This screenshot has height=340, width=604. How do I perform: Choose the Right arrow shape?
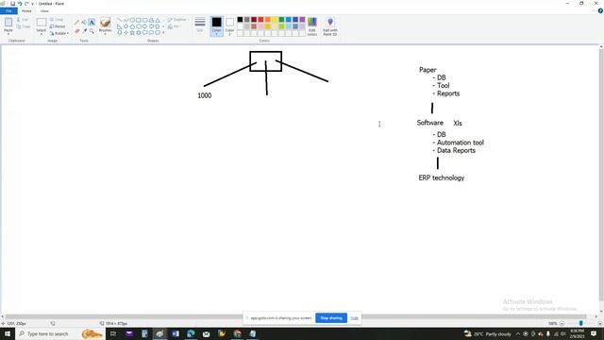point(144,26)
